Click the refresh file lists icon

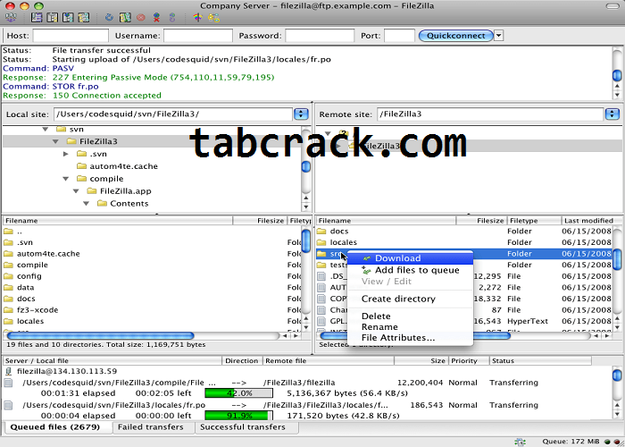[109, 18]
